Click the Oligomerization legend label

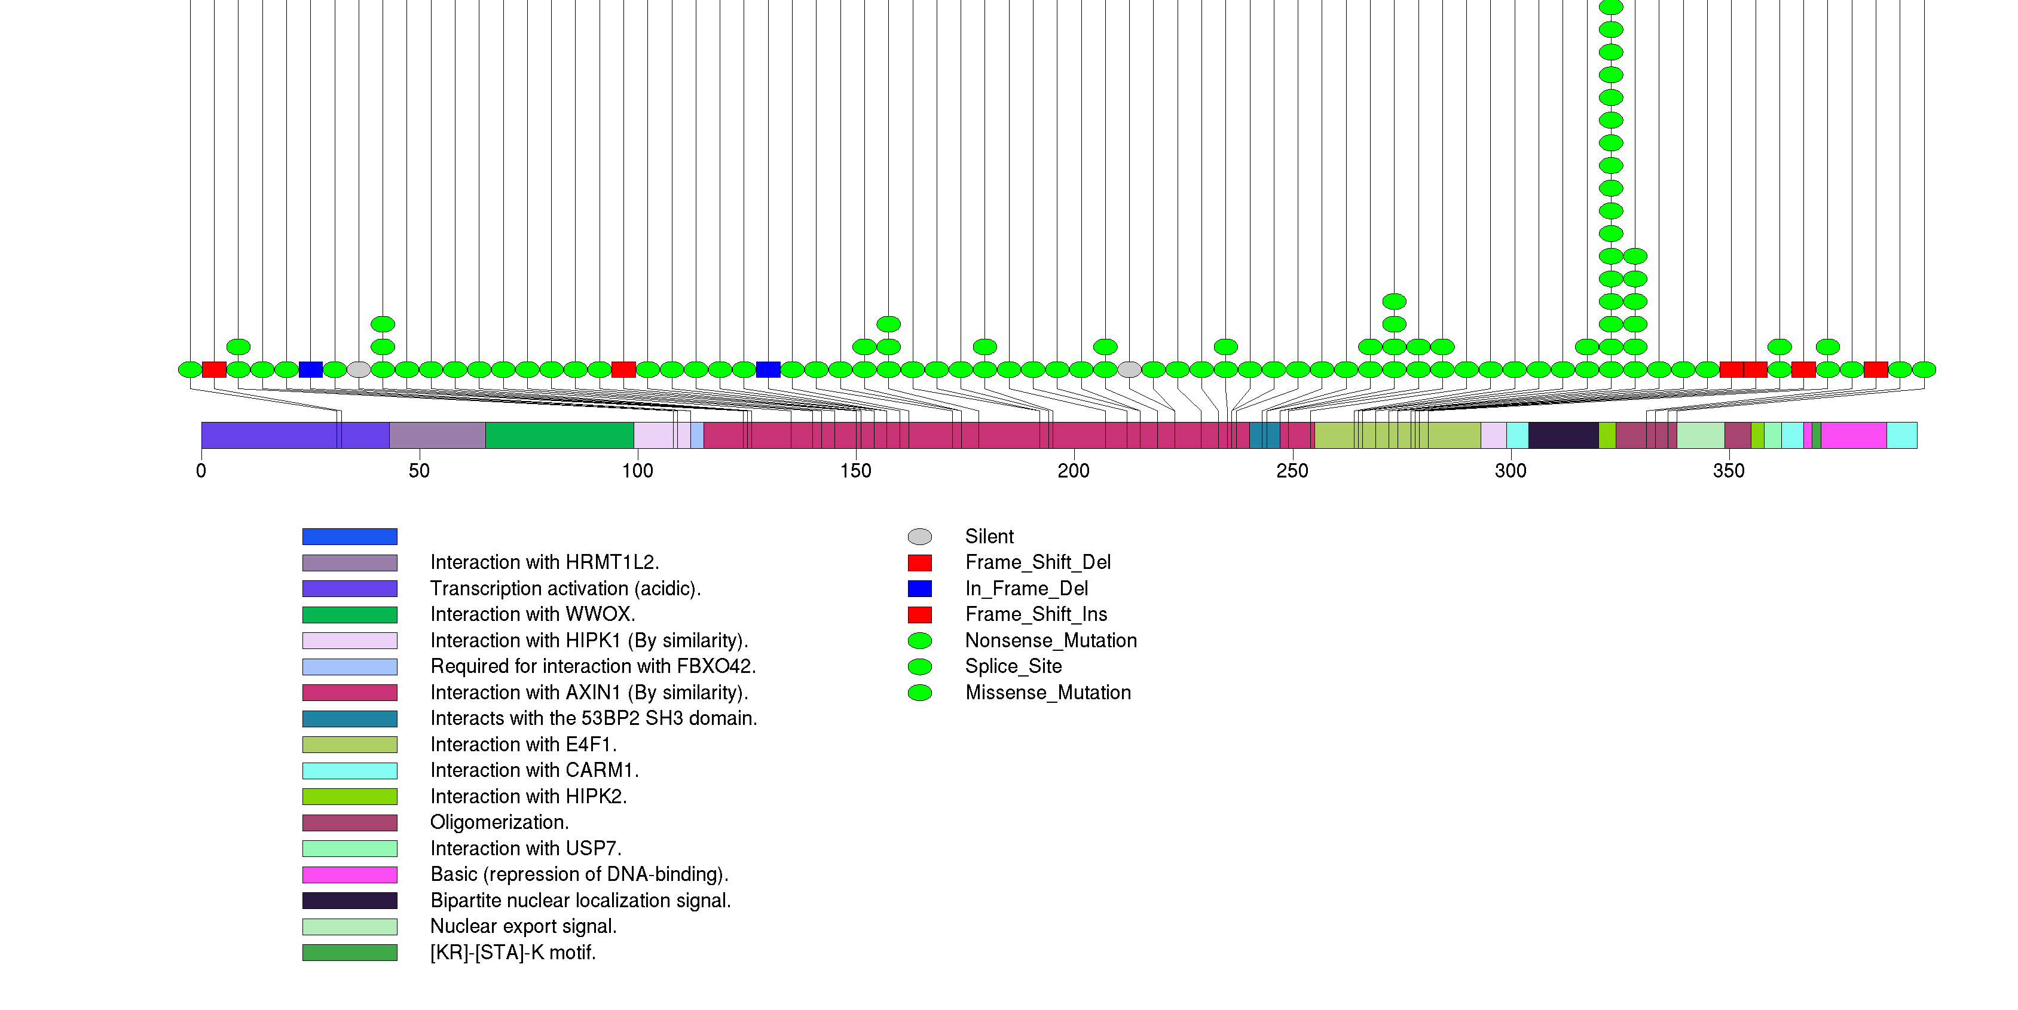(x=499, y=822)
